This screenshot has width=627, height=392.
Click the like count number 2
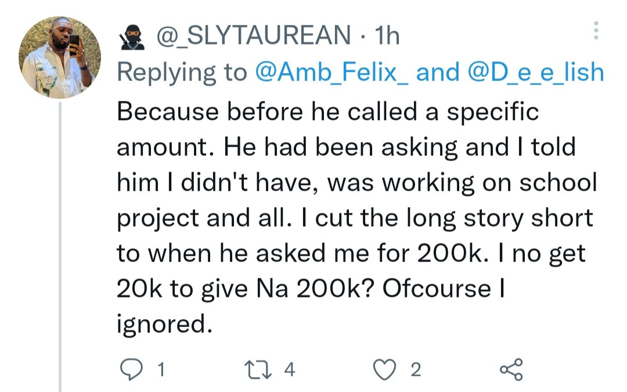415,369
